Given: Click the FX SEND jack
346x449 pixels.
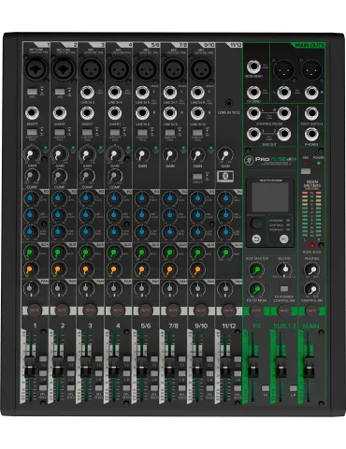Looking at the screenshot, I should [253, 93].
